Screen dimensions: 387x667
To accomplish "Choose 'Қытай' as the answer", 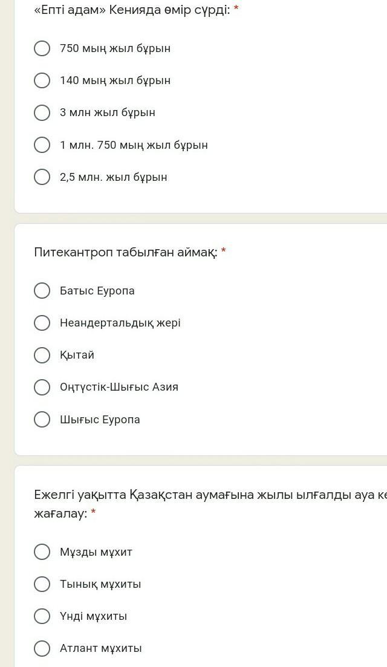I will pyautogui.click(x=42, y=355).
